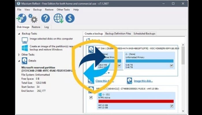Click the scroll up arrow in the disk list
Image resolution: width=202 pixels, height=115 pixels.
(x=183, y=45)
